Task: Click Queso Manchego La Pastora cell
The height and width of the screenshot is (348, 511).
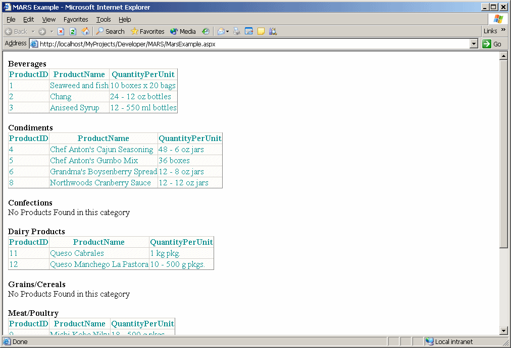Action: [x=99, y=264]
